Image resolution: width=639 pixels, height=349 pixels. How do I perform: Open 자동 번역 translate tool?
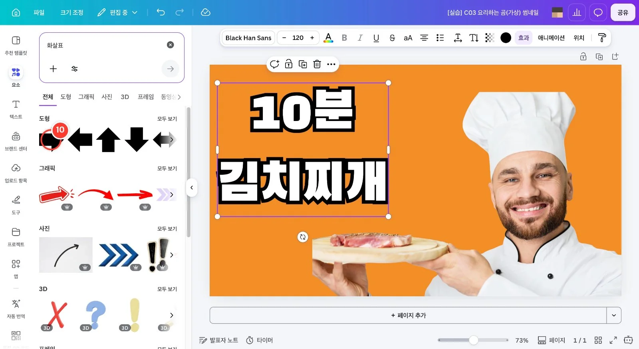(x=16, y=308)
